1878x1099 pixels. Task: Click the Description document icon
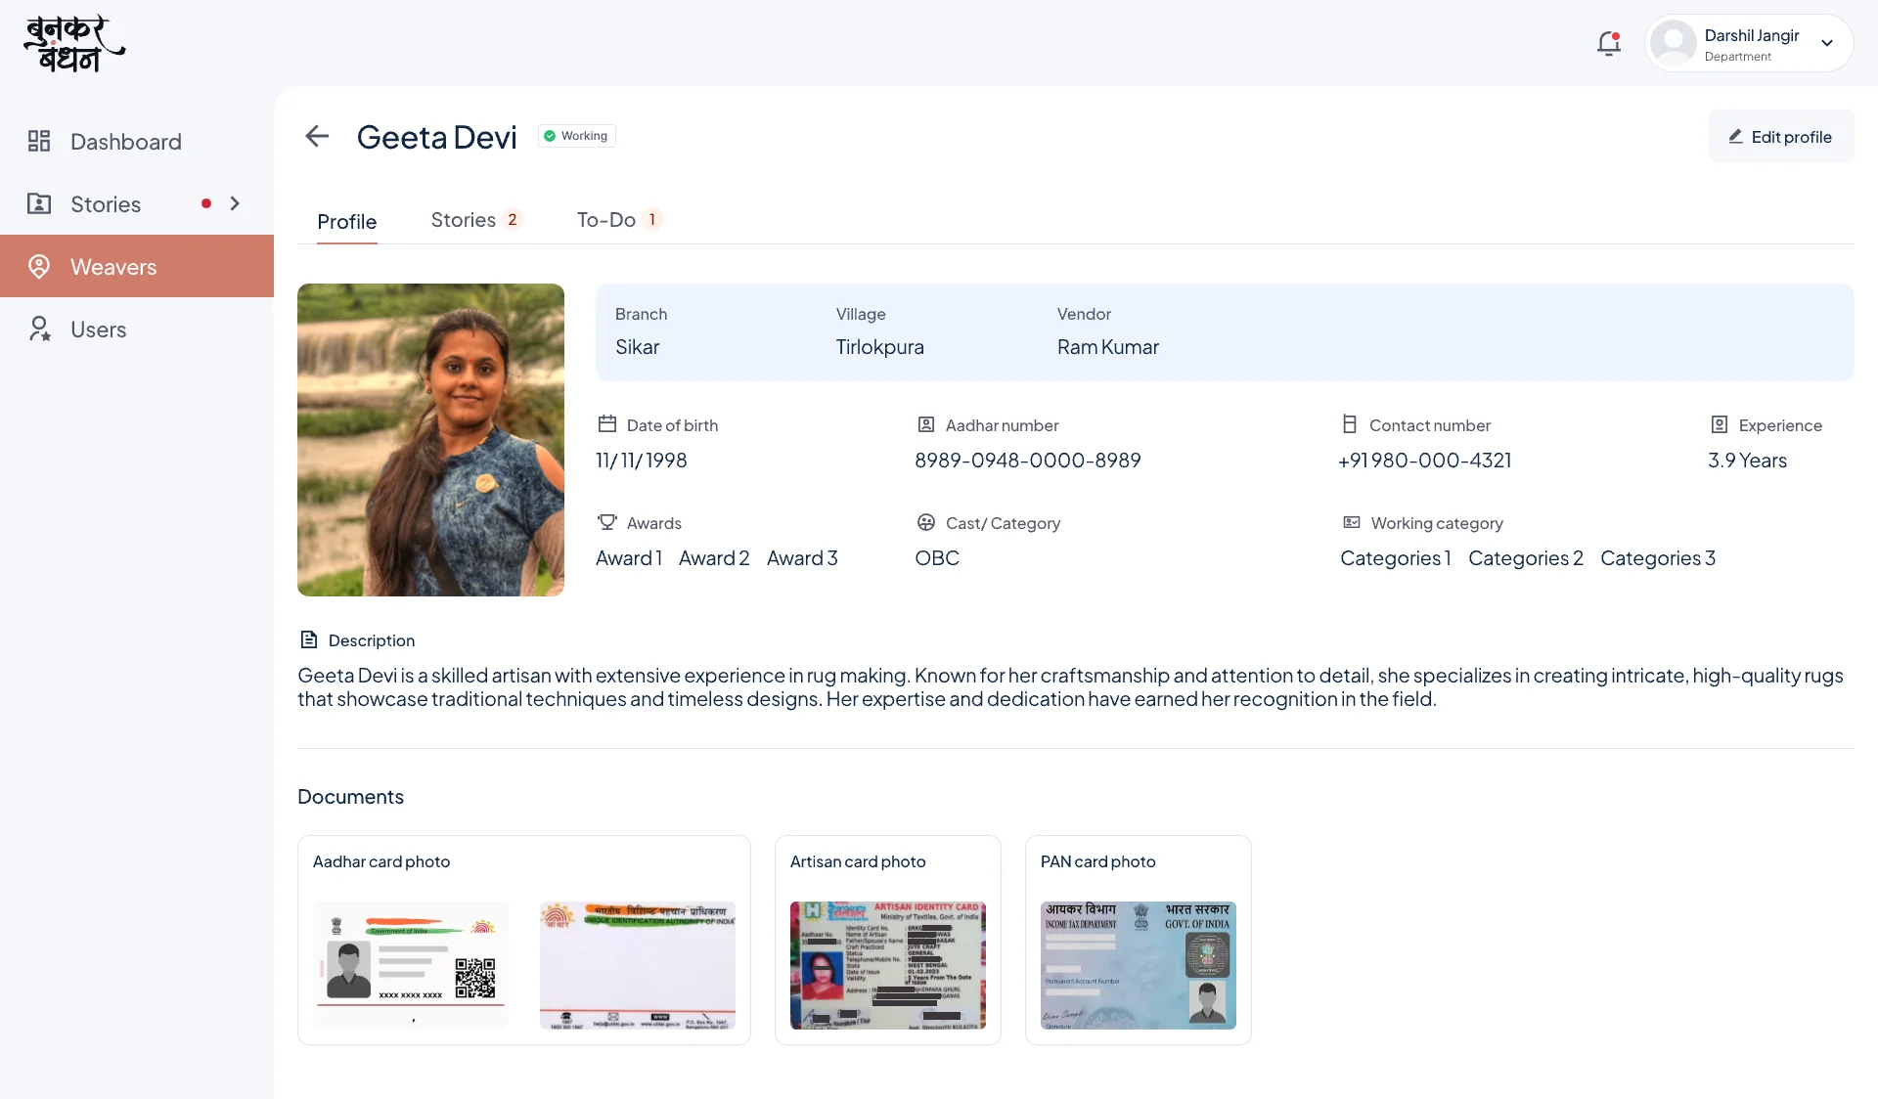pos(309,639)
